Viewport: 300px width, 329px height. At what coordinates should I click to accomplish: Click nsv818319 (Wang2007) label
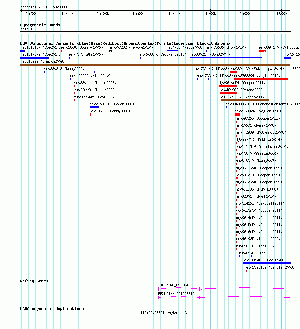pos(256,161)
